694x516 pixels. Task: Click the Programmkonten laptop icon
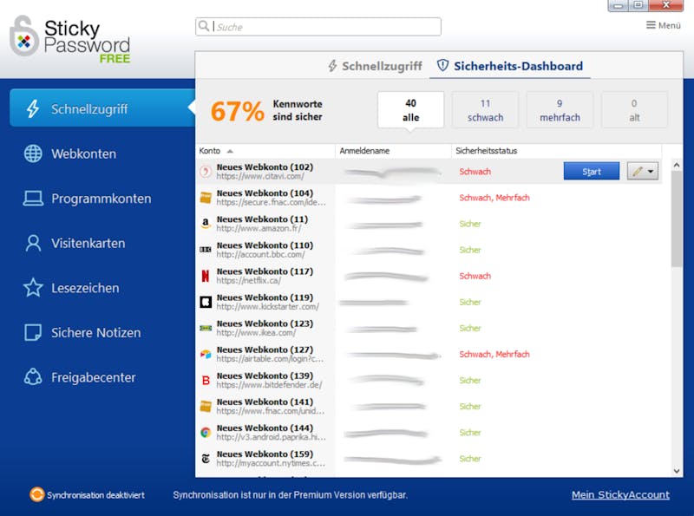pyautogui.click(x=33, y=199)
